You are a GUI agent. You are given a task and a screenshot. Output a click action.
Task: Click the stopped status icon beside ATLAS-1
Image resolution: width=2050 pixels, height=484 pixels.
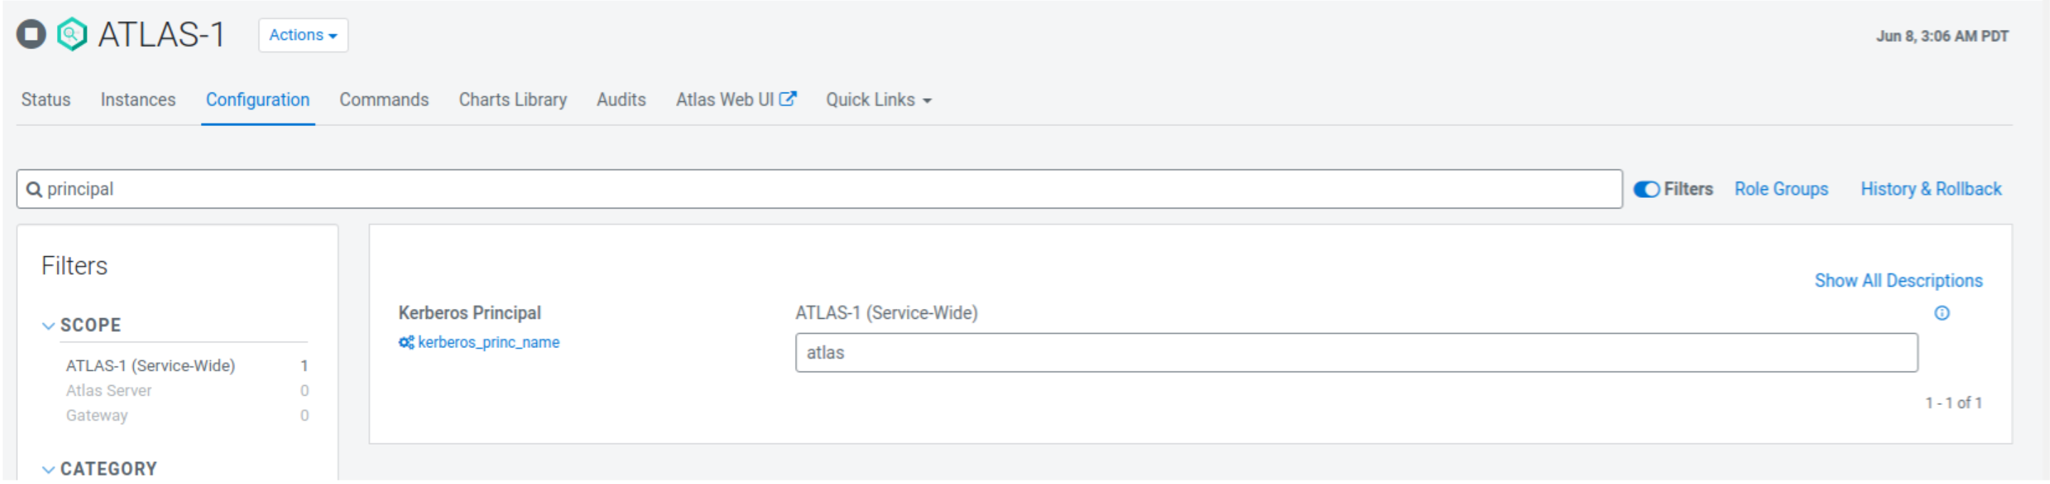31,35
